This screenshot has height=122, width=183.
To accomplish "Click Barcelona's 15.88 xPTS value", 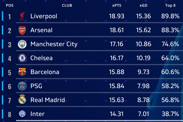I will click(117, 72).
